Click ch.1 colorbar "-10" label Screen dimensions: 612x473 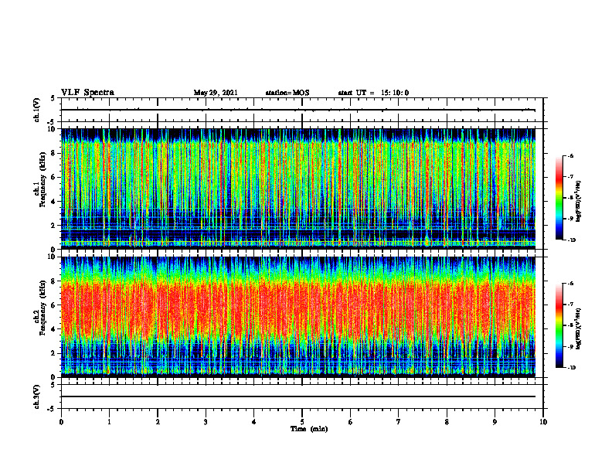pyautogui.click(x=571, y=240)
